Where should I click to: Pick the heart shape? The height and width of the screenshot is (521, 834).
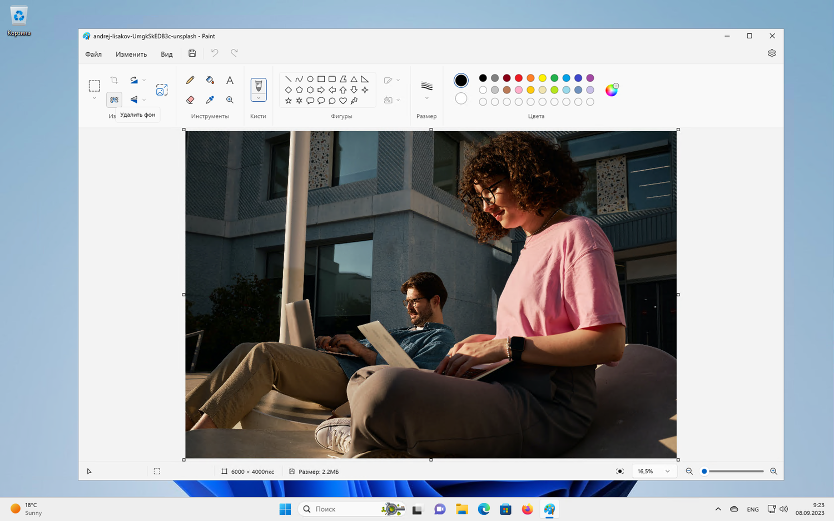click(x=342, y=101)
